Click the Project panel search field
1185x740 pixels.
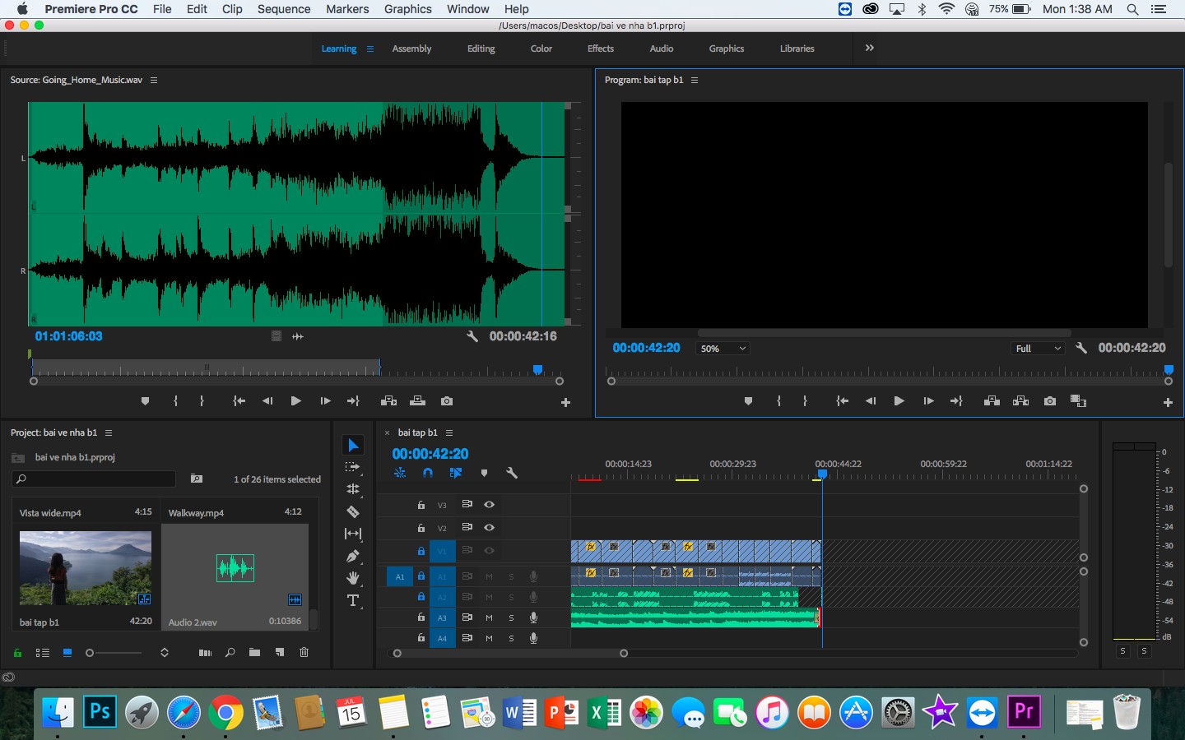tap(94, 479)
